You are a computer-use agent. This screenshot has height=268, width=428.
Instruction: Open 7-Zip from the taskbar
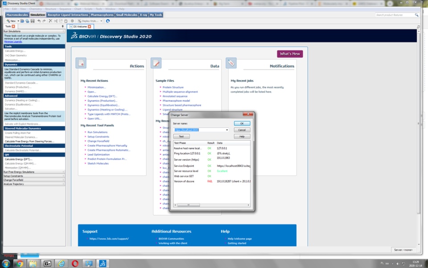47,264
